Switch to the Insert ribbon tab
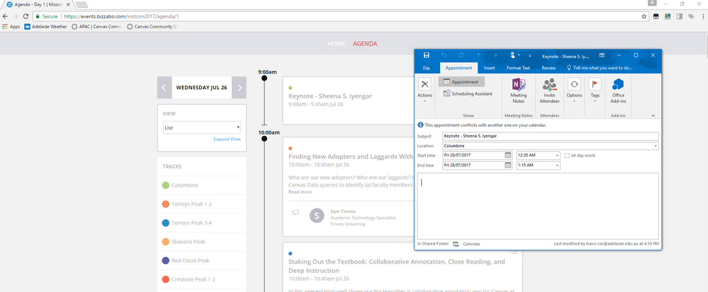The width and height of the screenshot is (708, 292). (489, 68)
